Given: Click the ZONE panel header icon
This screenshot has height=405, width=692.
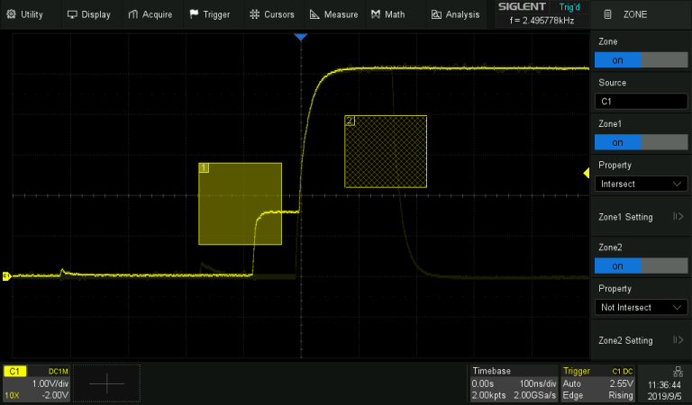Looking at the screenshot, I should pyautogui.click(x=608, y=14).
